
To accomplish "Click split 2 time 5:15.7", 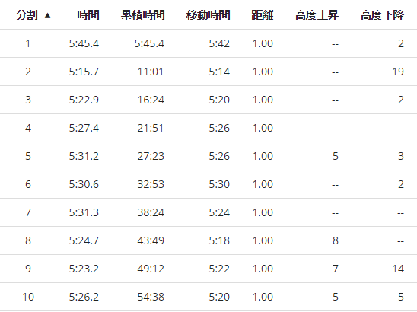I will (84, 72).
